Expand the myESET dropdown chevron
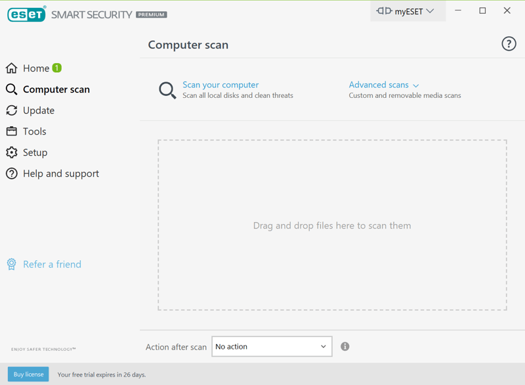This screenshot has height=385, width=525. [x=430, y=11]
